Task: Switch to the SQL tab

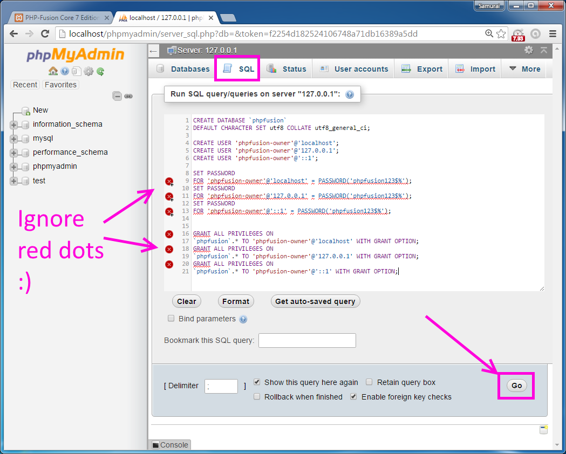Action: [x=238, y=68]
